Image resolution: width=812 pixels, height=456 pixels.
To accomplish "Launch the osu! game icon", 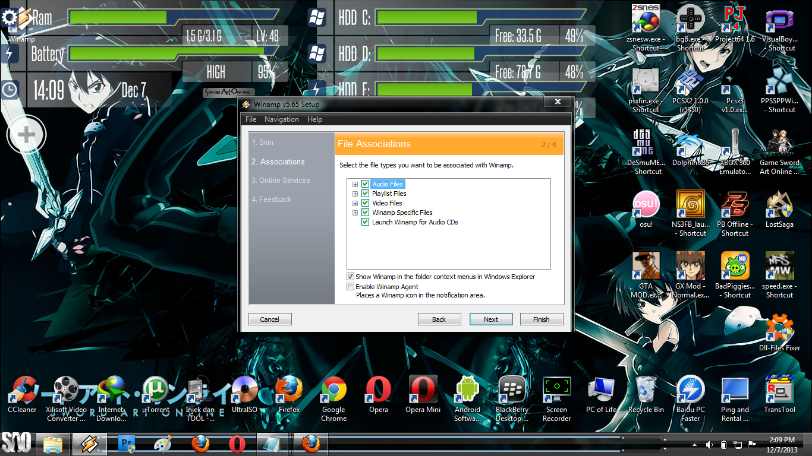I will tap(646, 204).
